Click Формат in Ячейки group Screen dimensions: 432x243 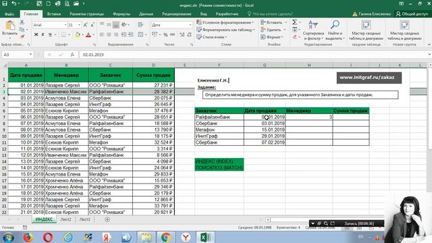click(272, 36)
